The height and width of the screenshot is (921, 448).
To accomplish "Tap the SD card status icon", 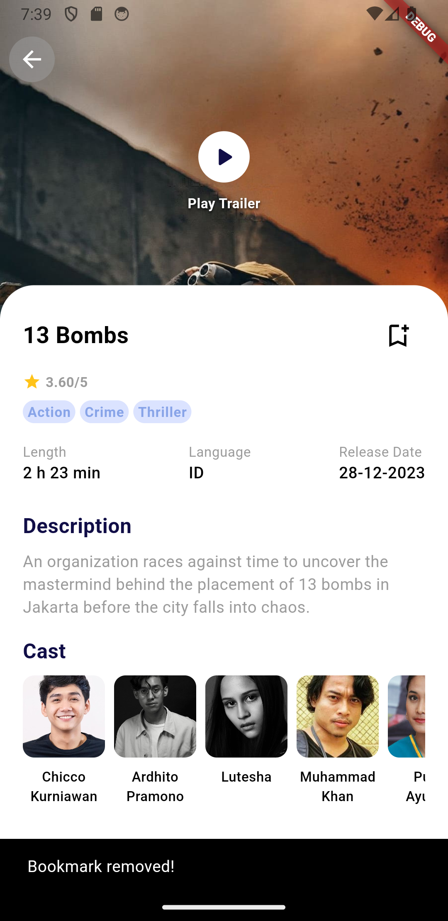I will 96,14.
